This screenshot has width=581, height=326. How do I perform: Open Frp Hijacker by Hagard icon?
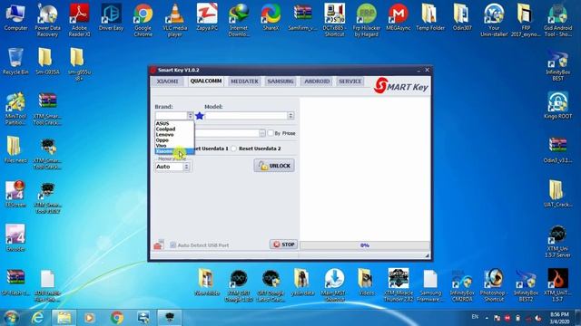pos(366,20)
